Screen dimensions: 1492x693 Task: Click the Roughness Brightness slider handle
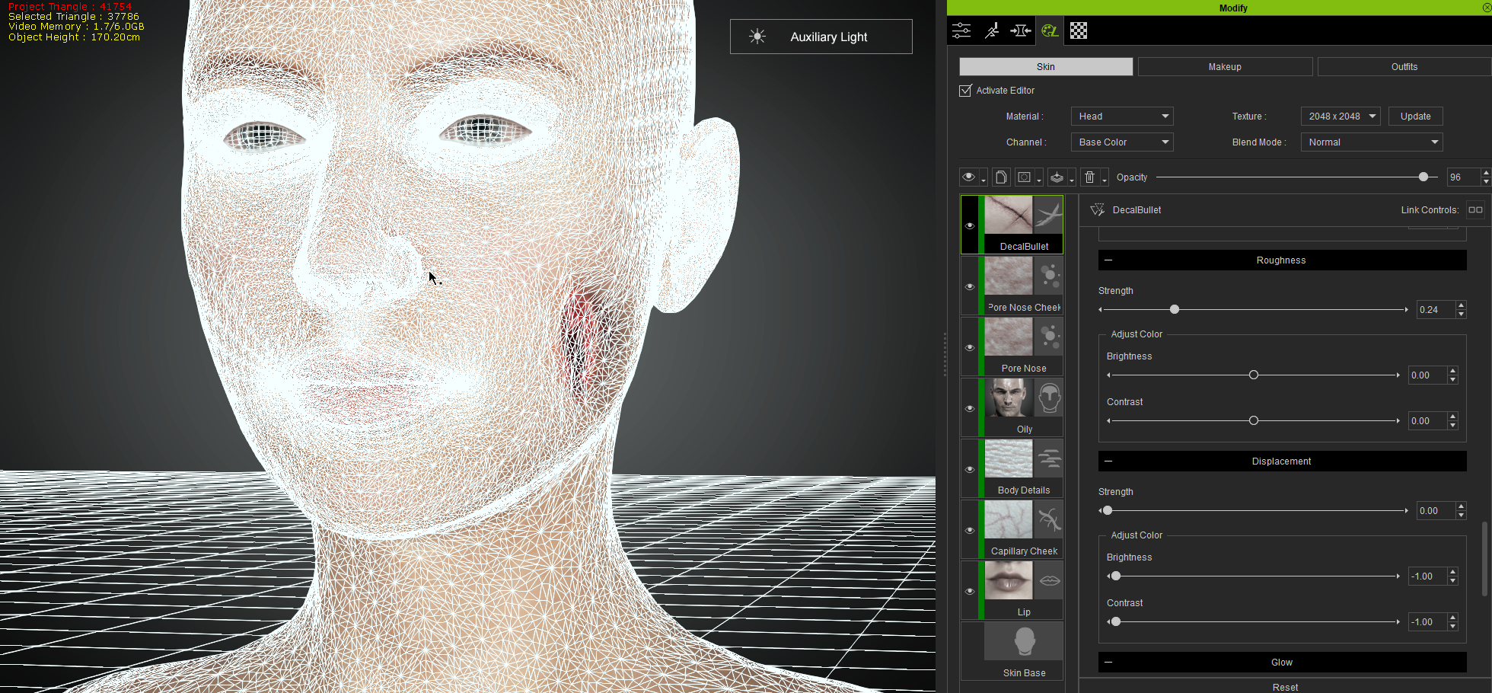click(x=1254, y=375)
